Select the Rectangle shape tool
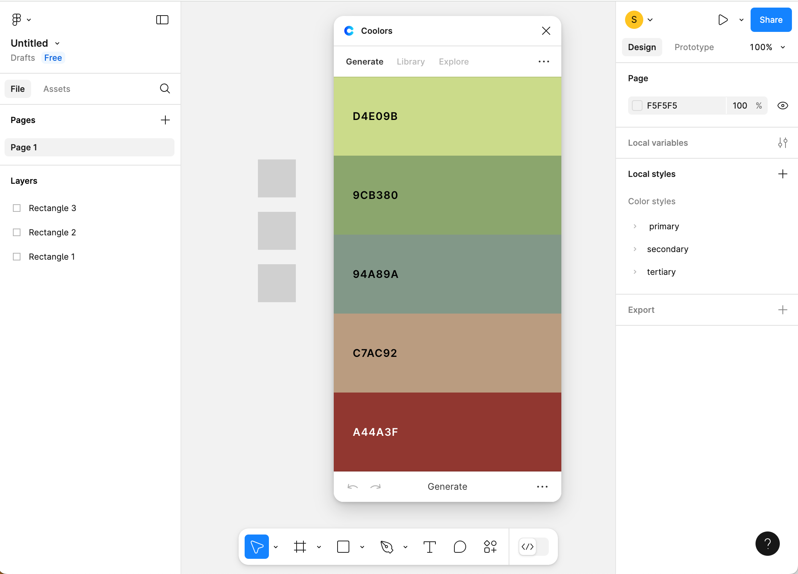 tap(343, 547)
